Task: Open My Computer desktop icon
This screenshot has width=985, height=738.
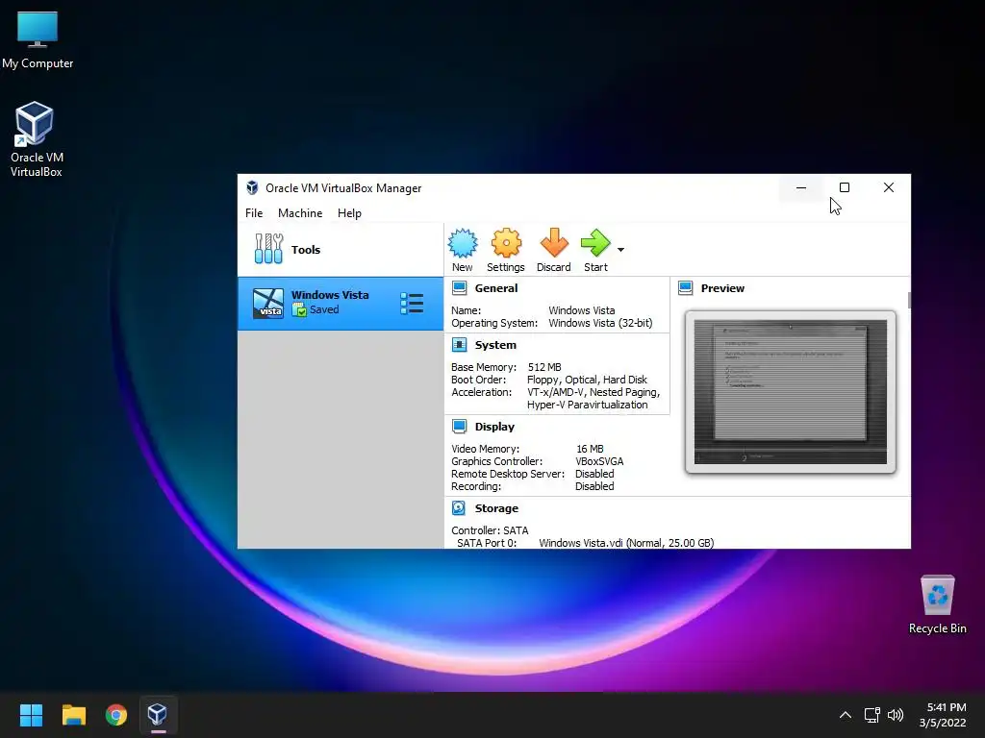Action: (38, 39)
